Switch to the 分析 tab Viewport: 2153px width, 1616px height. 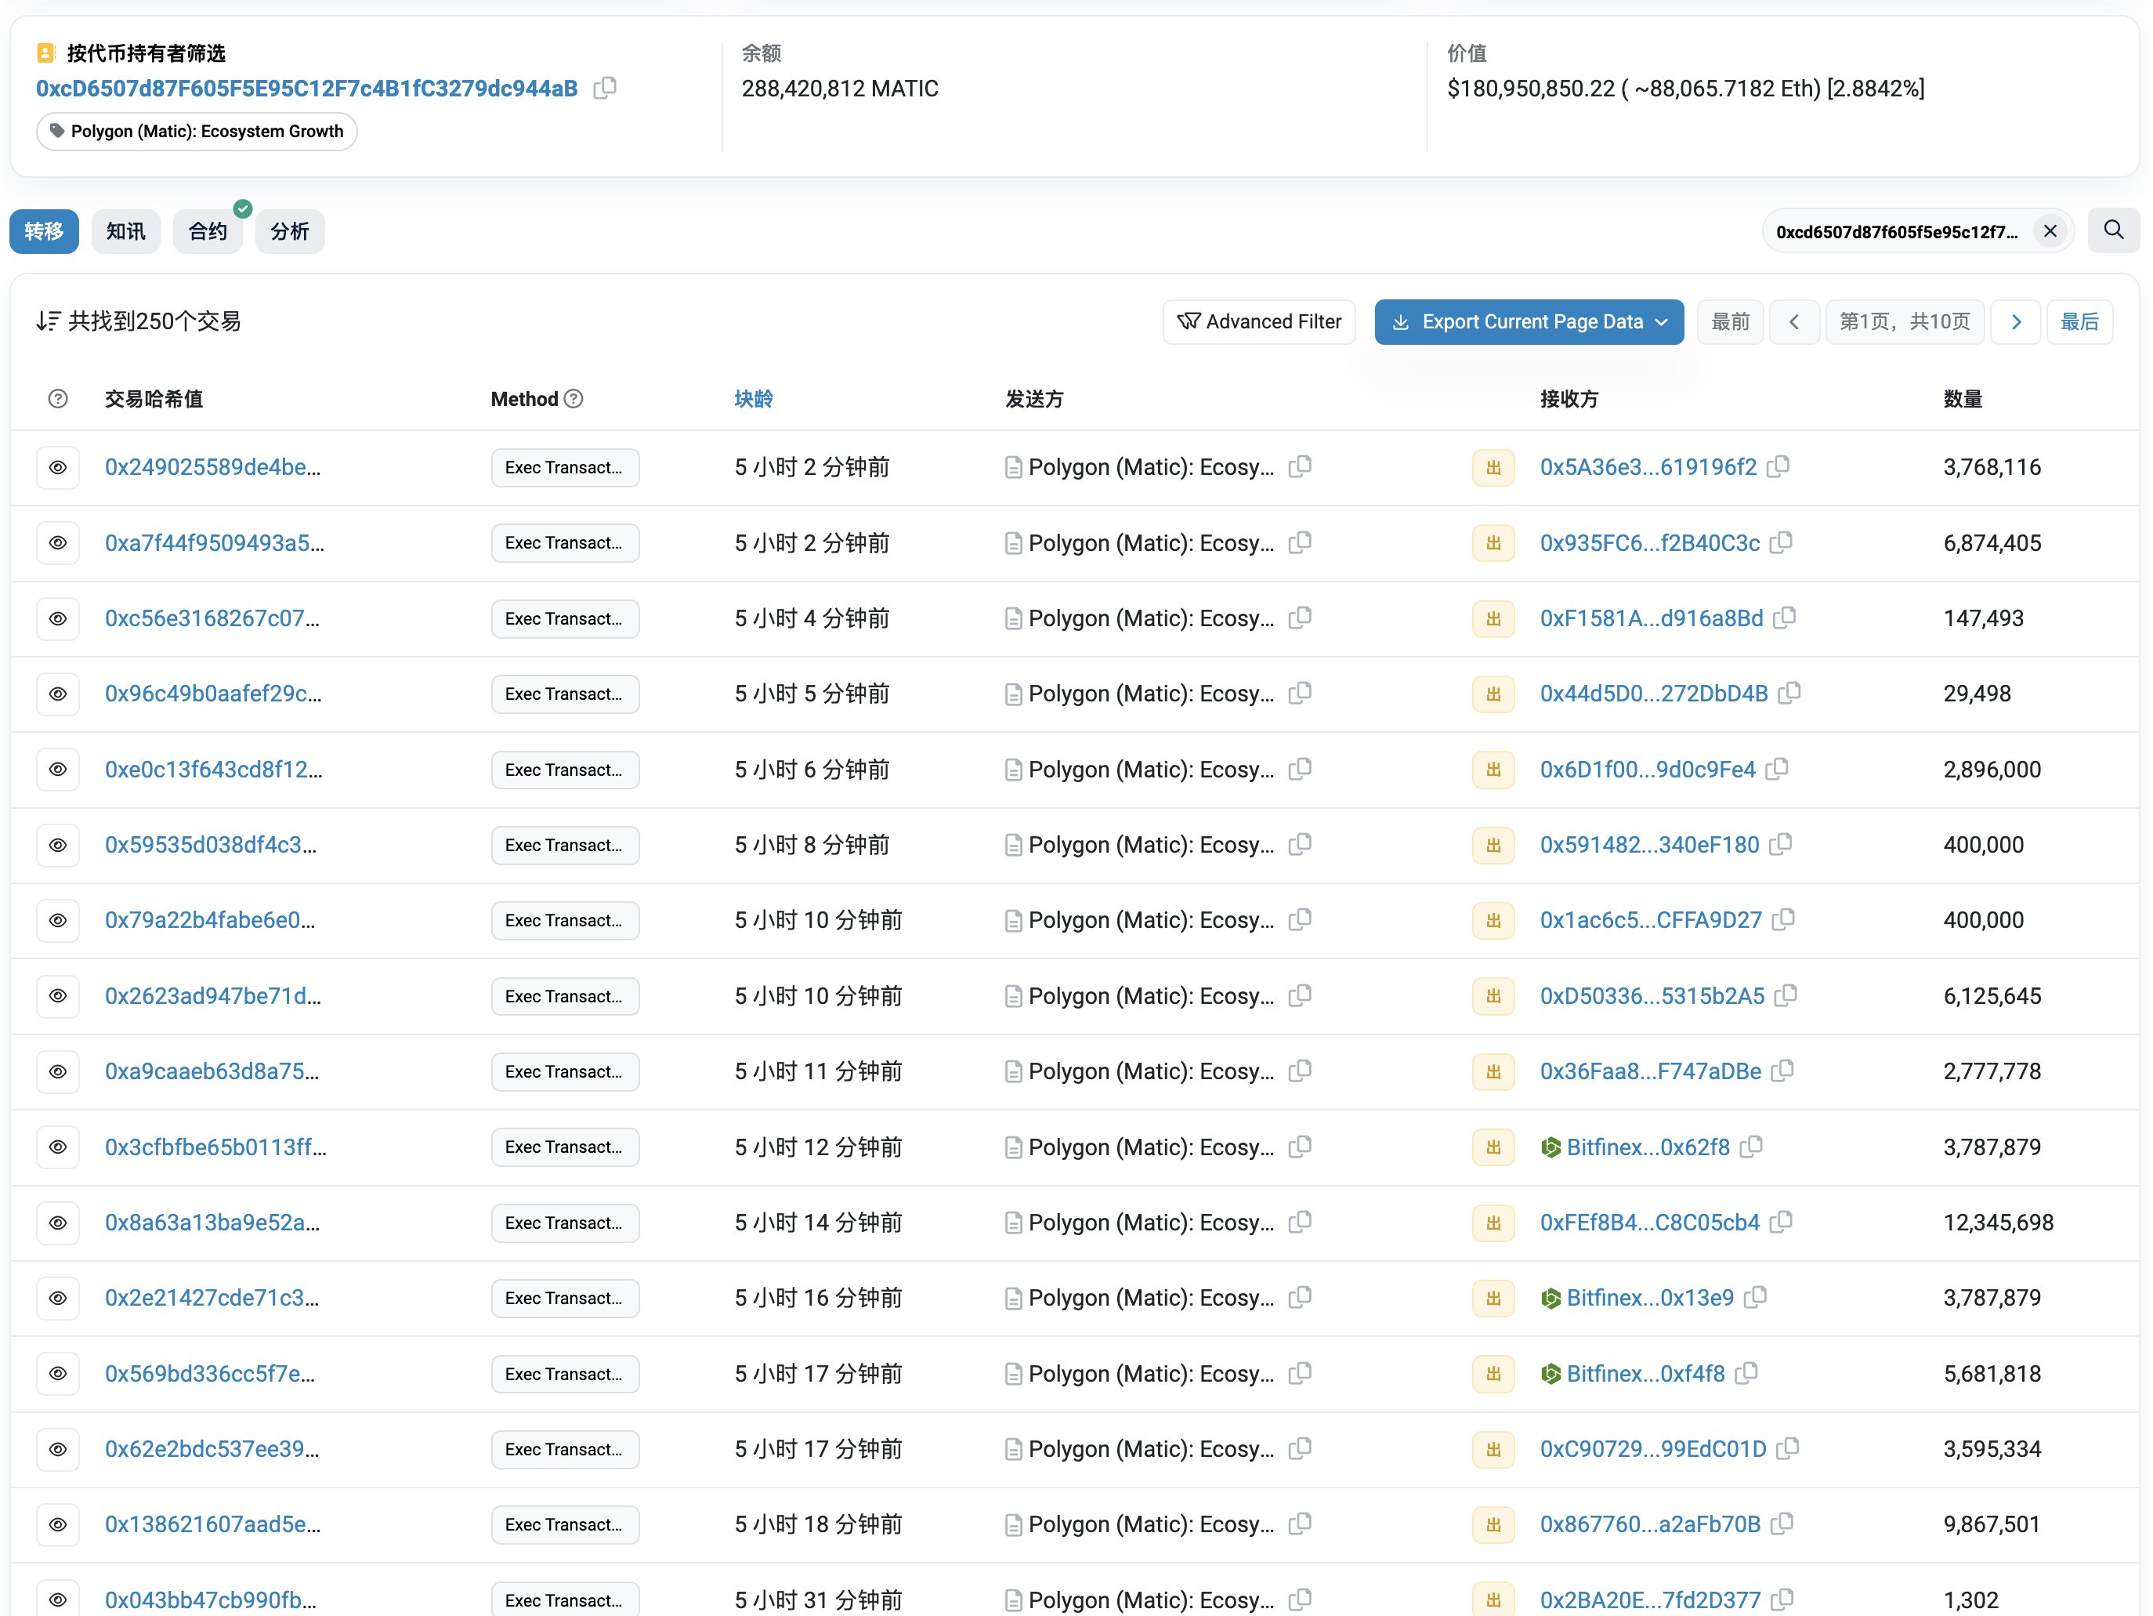click(x=290, y=232)
